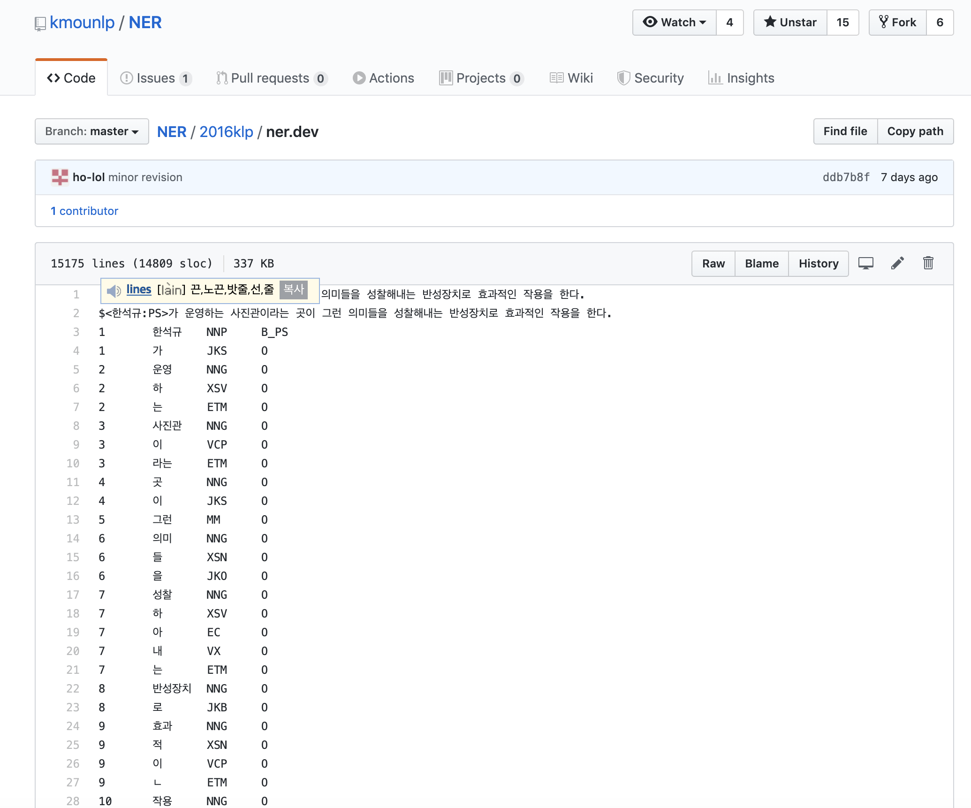The height and width of the screenshot is (808, 971).
Task: Click ho-lol's avatar image
Action: click(60, 177)
